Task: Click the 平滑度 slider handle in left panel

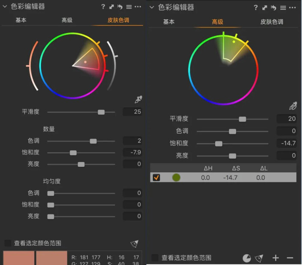Action: (101, 112)
